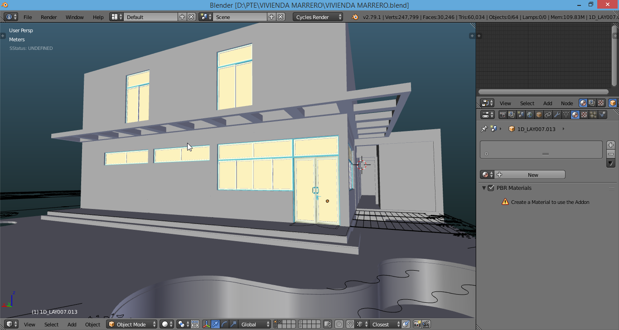This screenshot has height=330, width=619.
Task: Click the node editor horizontal scrollbar
Action: pos(543,92)
